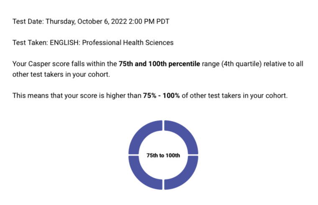
Task: Click the '75th to 100th' chart center label
Action: [163, 156]
